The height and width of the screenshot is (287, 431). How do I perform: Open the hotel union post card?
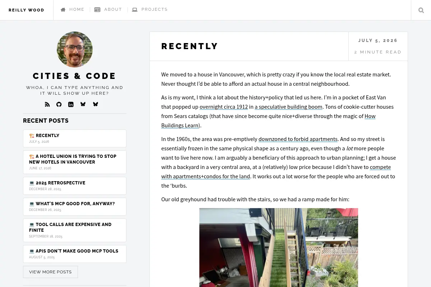75,162
